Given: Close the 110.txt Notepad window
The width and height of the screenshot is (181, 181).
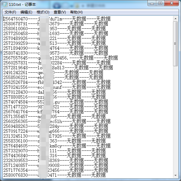Looking at the screenshot, I should coord(172,3).
